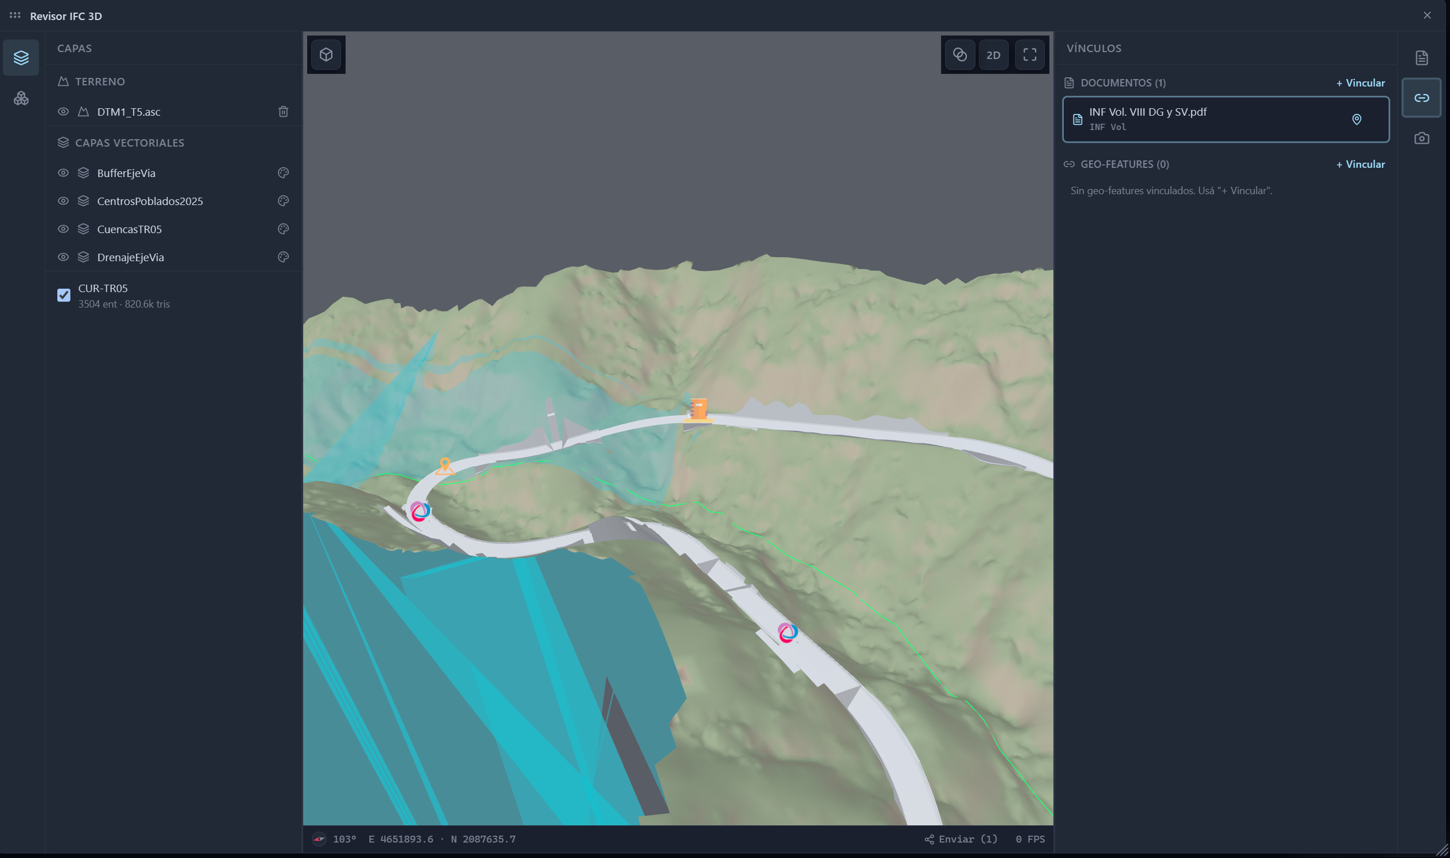Delete the DTM1_T5.asc terrain layer
This screenshot has height=858, width=1450.
point(283,112)
